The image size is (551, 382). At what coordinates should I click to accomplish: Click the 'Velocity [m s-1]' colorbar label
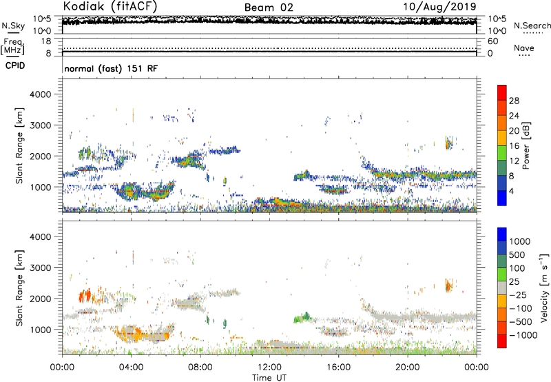click(x=544, y=288)
